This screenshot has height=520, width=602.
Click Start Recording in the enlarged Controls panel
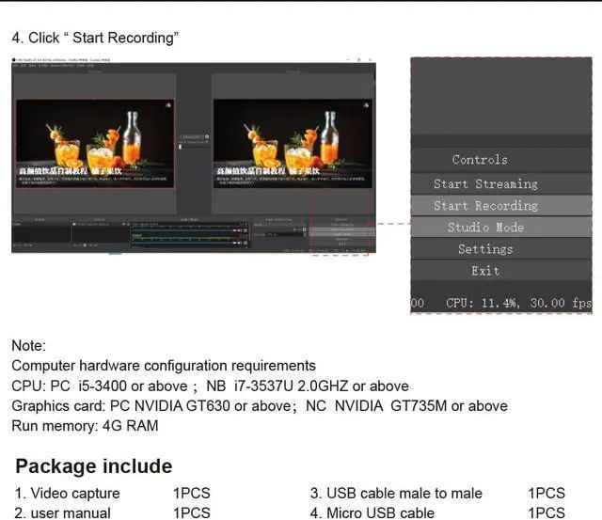point(485,206)
